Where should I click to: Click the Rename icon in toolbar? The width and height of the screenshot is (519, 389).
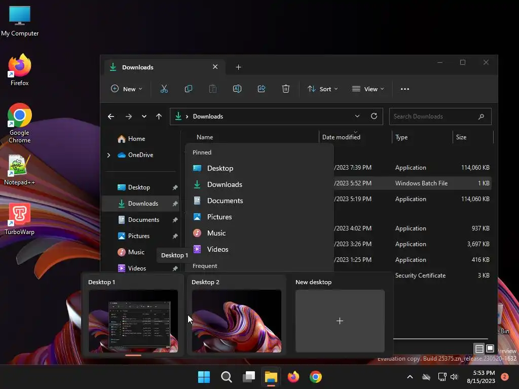click(x=237, y=89)
